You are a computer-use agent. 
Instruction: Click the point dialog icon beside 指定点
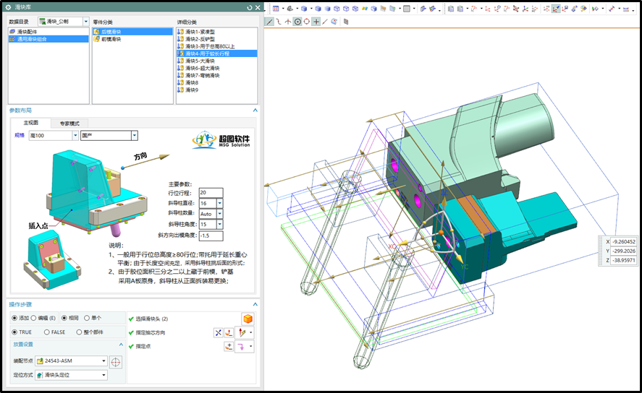point(229,347)
